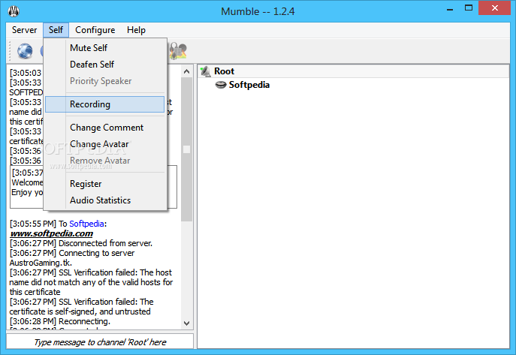Click the toolbar drag handle grip
Image resolution: width=516 pixels, height=355 pixels.
[10, 51]
